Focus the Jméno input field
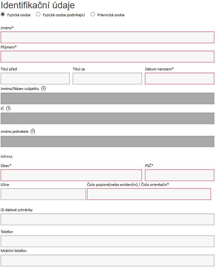Viewport: 216px width, 268px height. click(108, 37)
